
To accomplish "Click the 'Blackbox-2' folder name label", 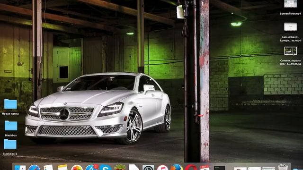I will click(x=10, y=154).
